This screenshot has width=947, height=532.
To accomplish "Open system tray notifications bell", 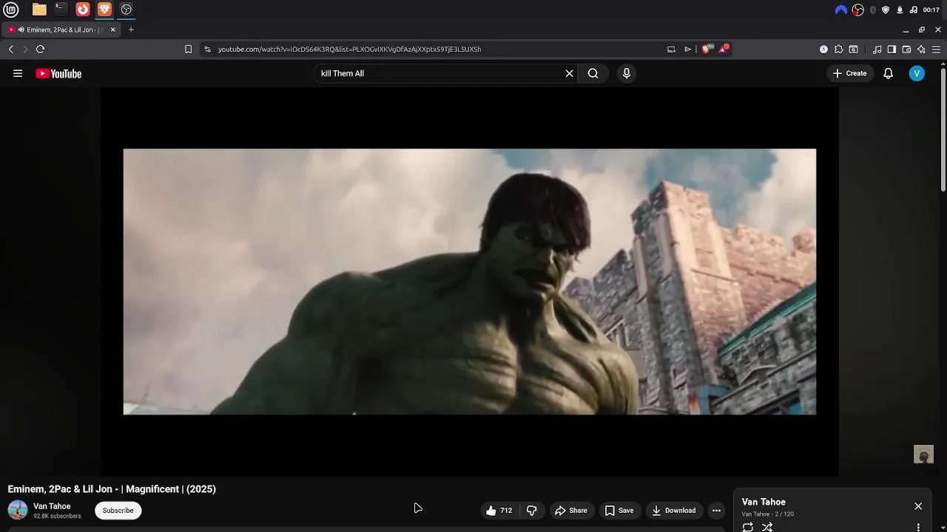I will pyautogui.click(x=900, y=10).
